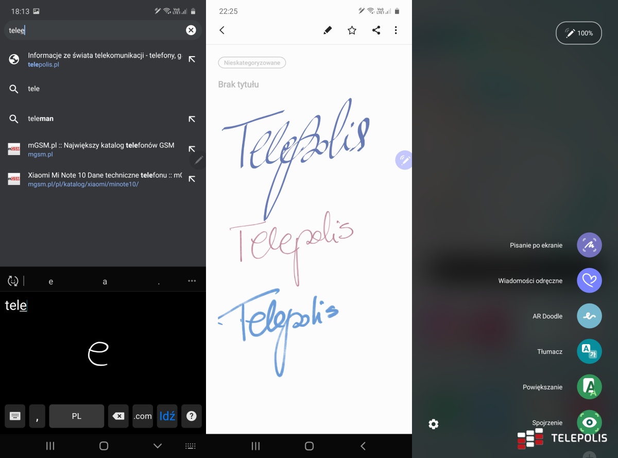
Task: Mark the note as favorite
Action: click(x=352, y=30)
